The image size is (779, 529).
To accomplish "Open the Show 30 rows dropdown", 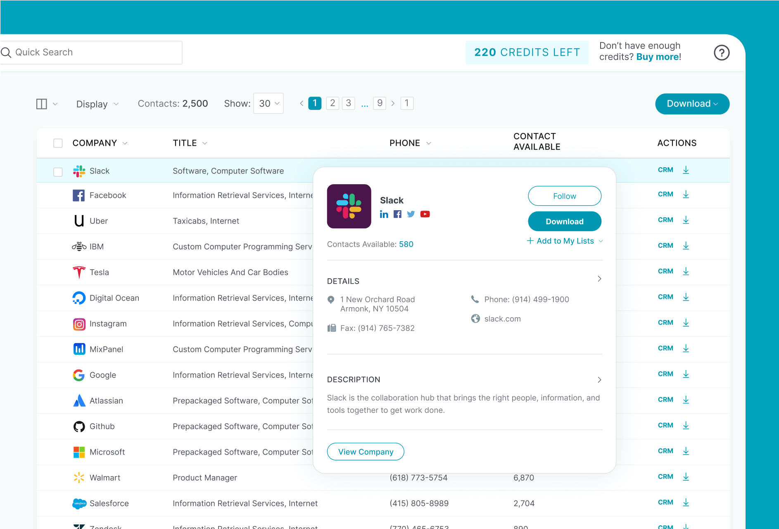I will 268,104.
